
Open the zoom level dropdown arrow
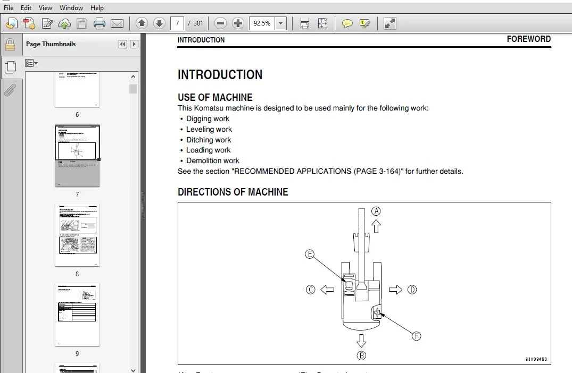tap(280, 23)
